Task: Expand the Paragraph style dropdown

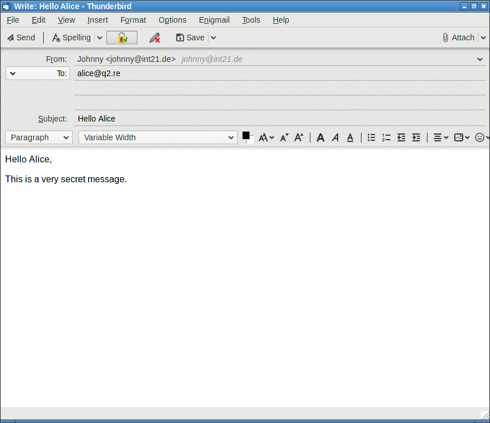Action: coord(39,137)
